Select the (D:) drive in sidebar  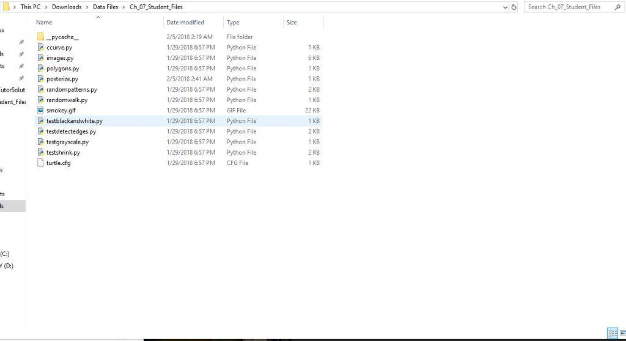pyautogui.click(x=7, y=266)
